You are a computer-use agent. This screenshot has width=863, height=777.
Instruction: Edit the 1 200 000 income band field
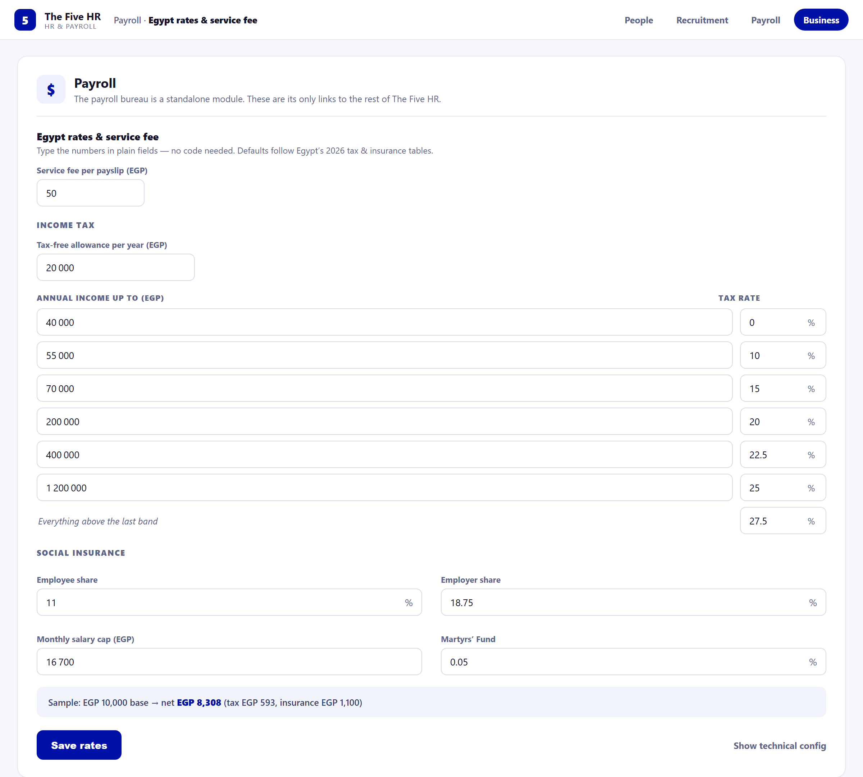click(x=384, y=487)
